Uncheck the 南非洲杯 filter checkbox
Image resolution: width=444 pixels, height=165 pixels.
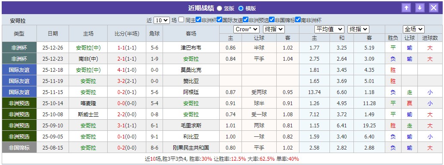pyautogui.click(x=298, y=20)
